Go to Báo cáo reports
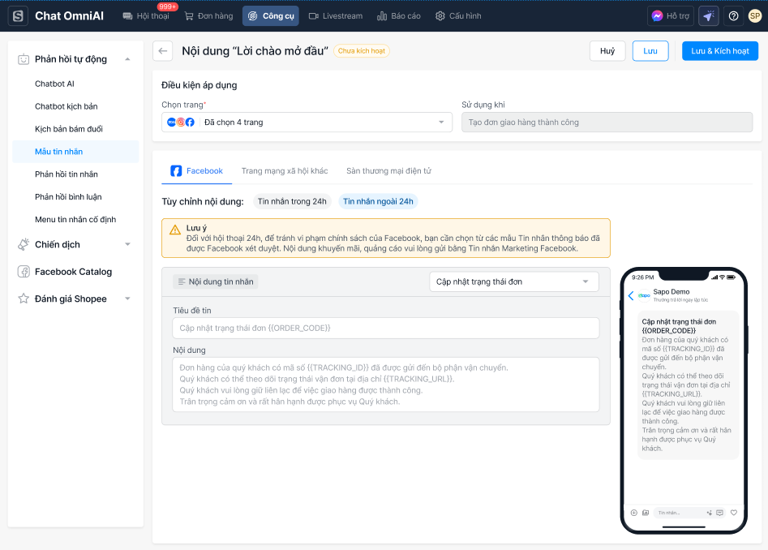Screen dimensions: 768x550 pos(399,15)
